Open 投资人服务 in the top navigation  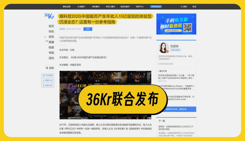coord(110,7)
